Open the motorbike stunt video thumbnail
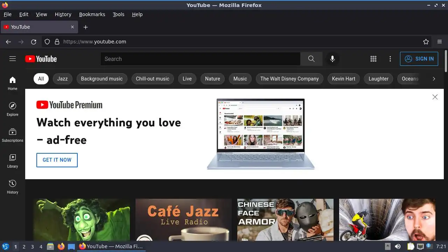Viewport: 448px width, 252px height. click(x=387, y=220)
